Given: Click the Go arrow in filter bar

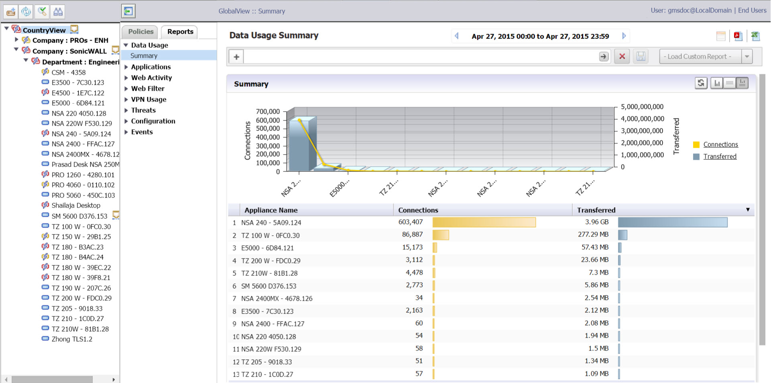Looking at the screenshot, I should click(604, 57).
